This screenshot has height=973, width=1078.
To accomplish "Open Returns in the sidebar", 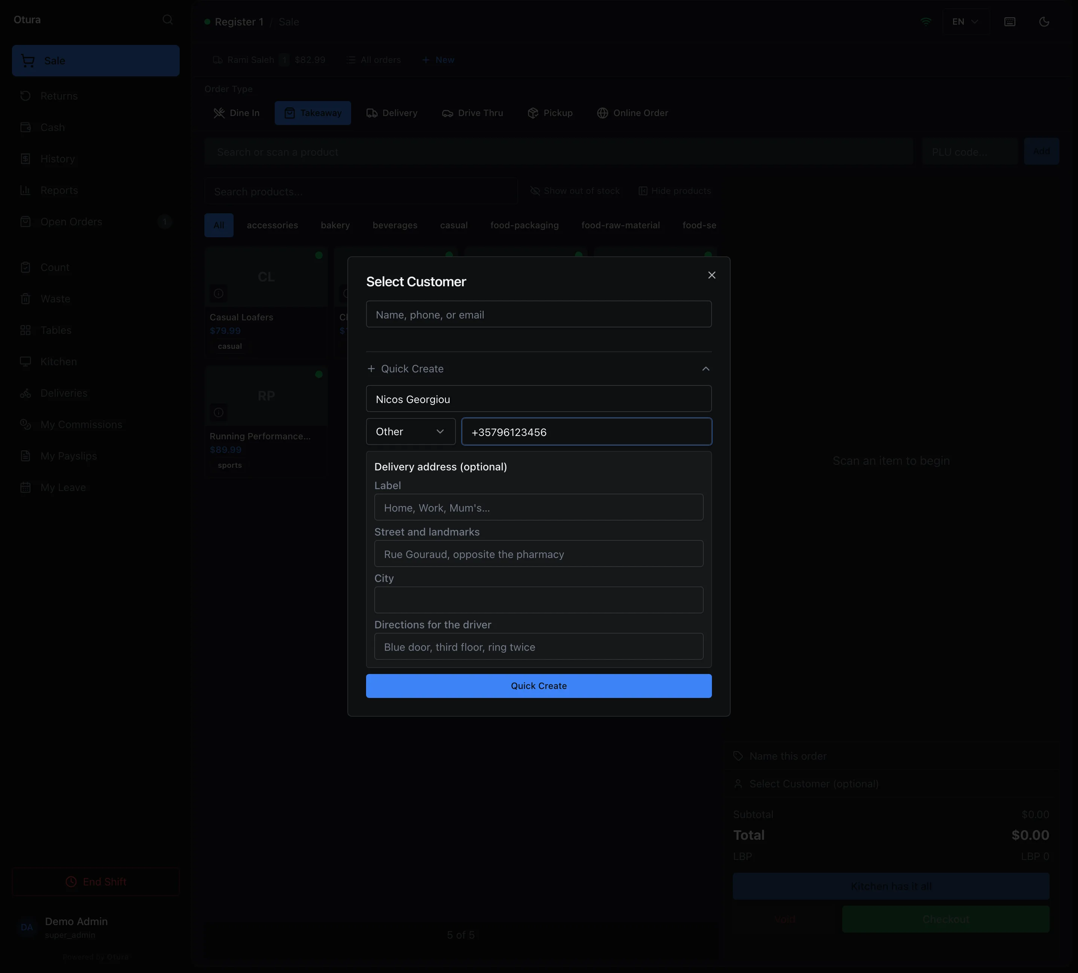I will 96,96.
